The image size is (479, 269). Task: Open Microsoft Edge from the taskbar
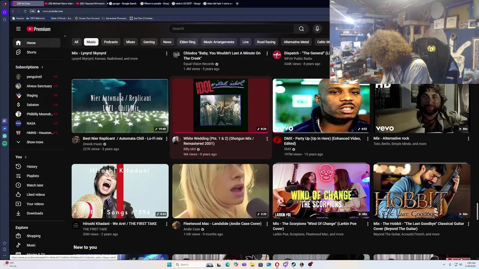pyautogui.click(x=228, y=265)
